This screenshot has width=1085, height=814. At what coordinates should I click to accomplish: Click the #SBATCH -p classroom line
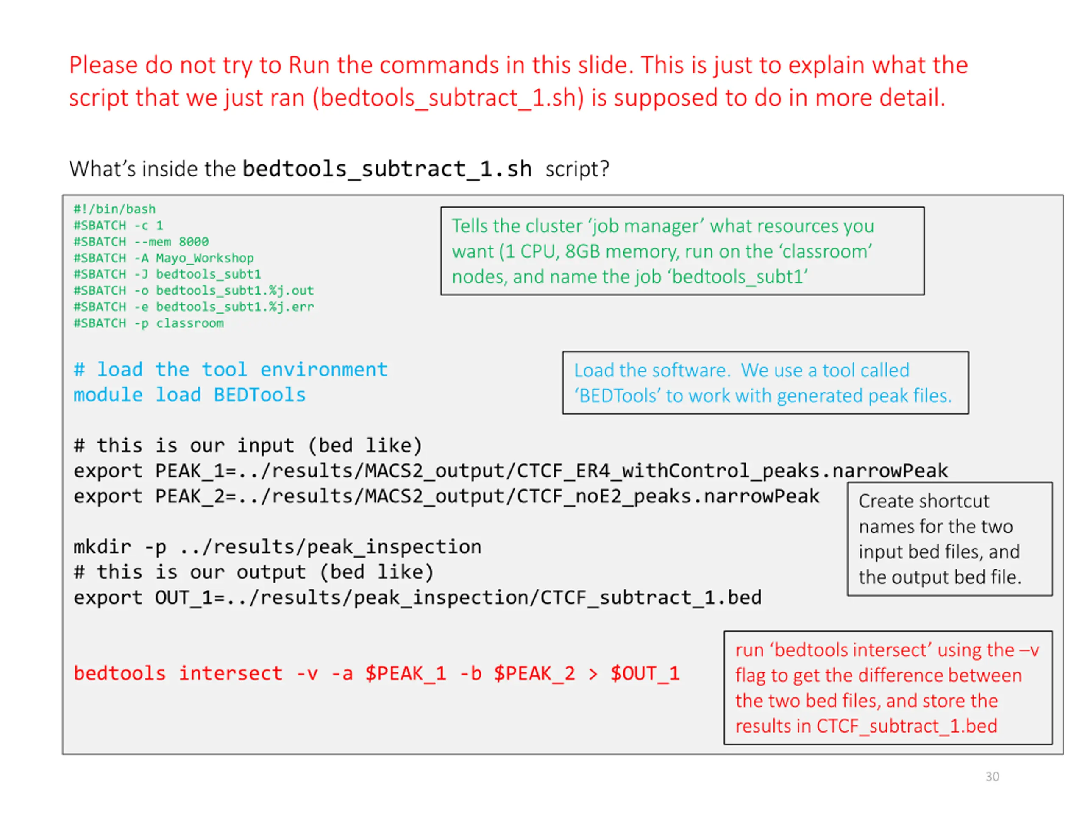[x=149, y=323]
